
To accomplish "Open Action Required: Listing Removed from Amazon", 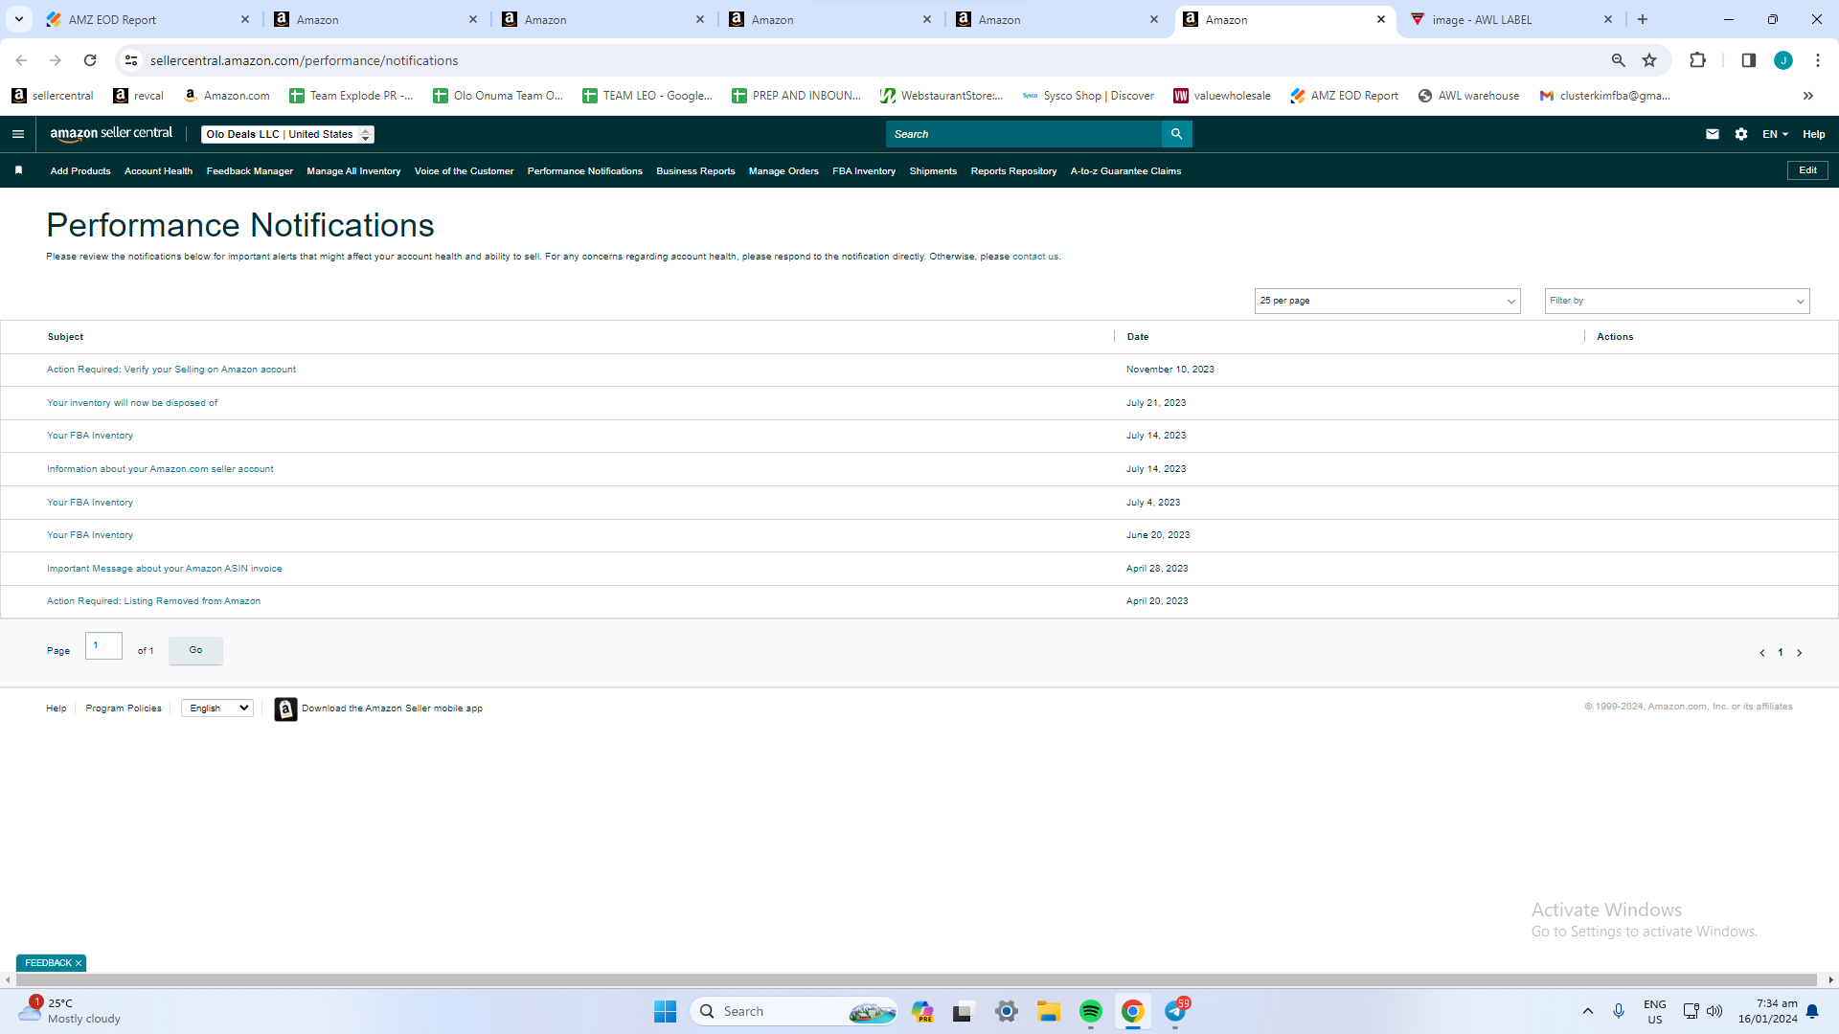I will (x=153, y=601).
